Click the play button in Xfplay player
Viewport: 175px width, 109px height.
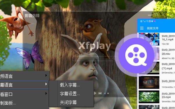click(x=95, y=93)
